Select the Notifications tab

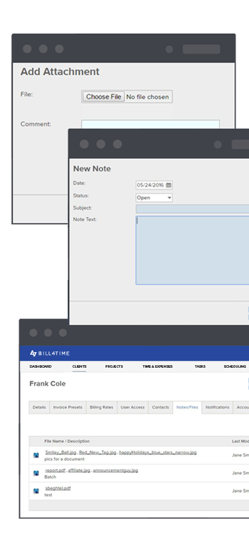coord(217,407)
